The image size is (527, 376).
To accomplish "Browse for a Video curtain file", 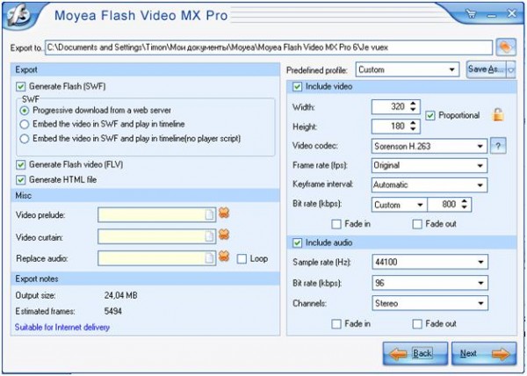I will 209,236.
